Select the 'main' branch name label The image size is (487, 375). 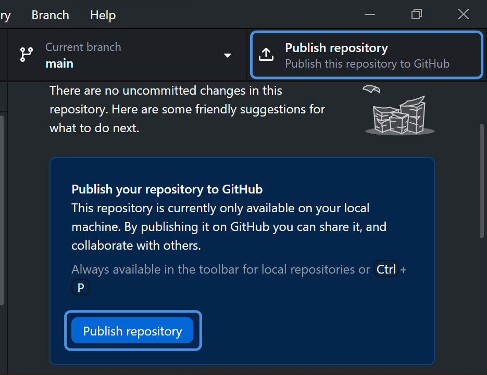point(59,63)
